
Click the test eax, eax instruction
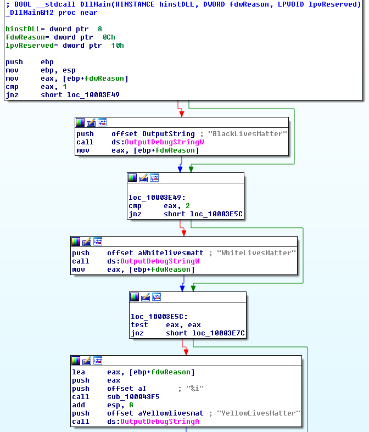[166, 325]
